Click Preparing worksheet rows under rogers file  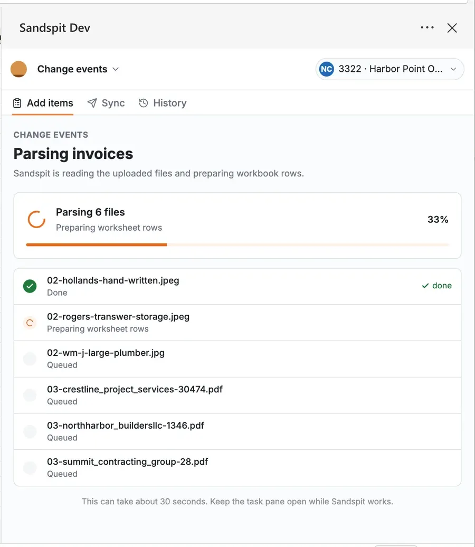pos(98,329)
